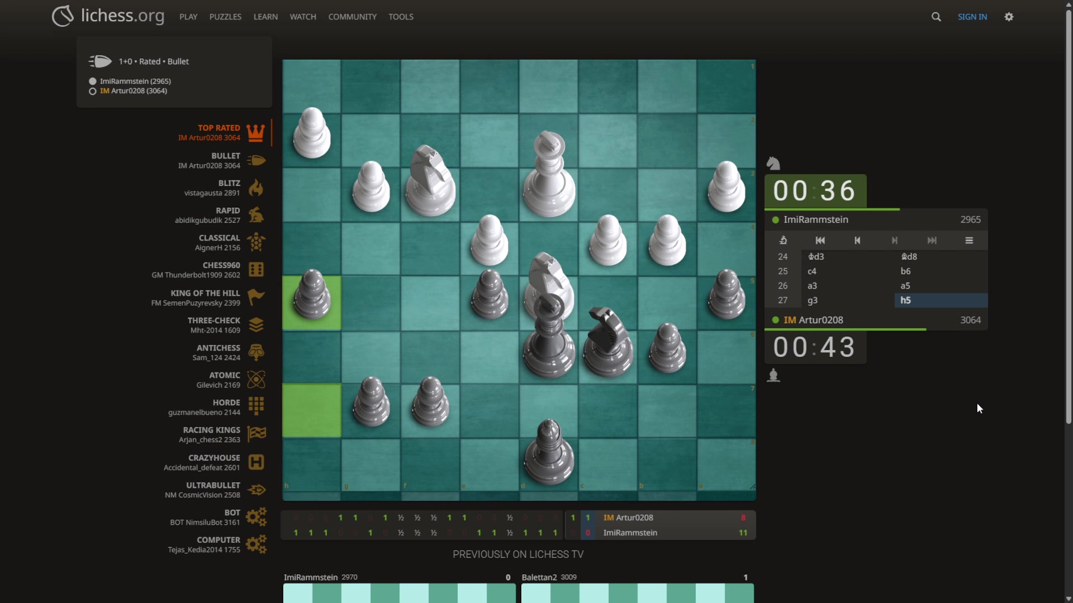Click the SIGN IN link

[972, 17]
